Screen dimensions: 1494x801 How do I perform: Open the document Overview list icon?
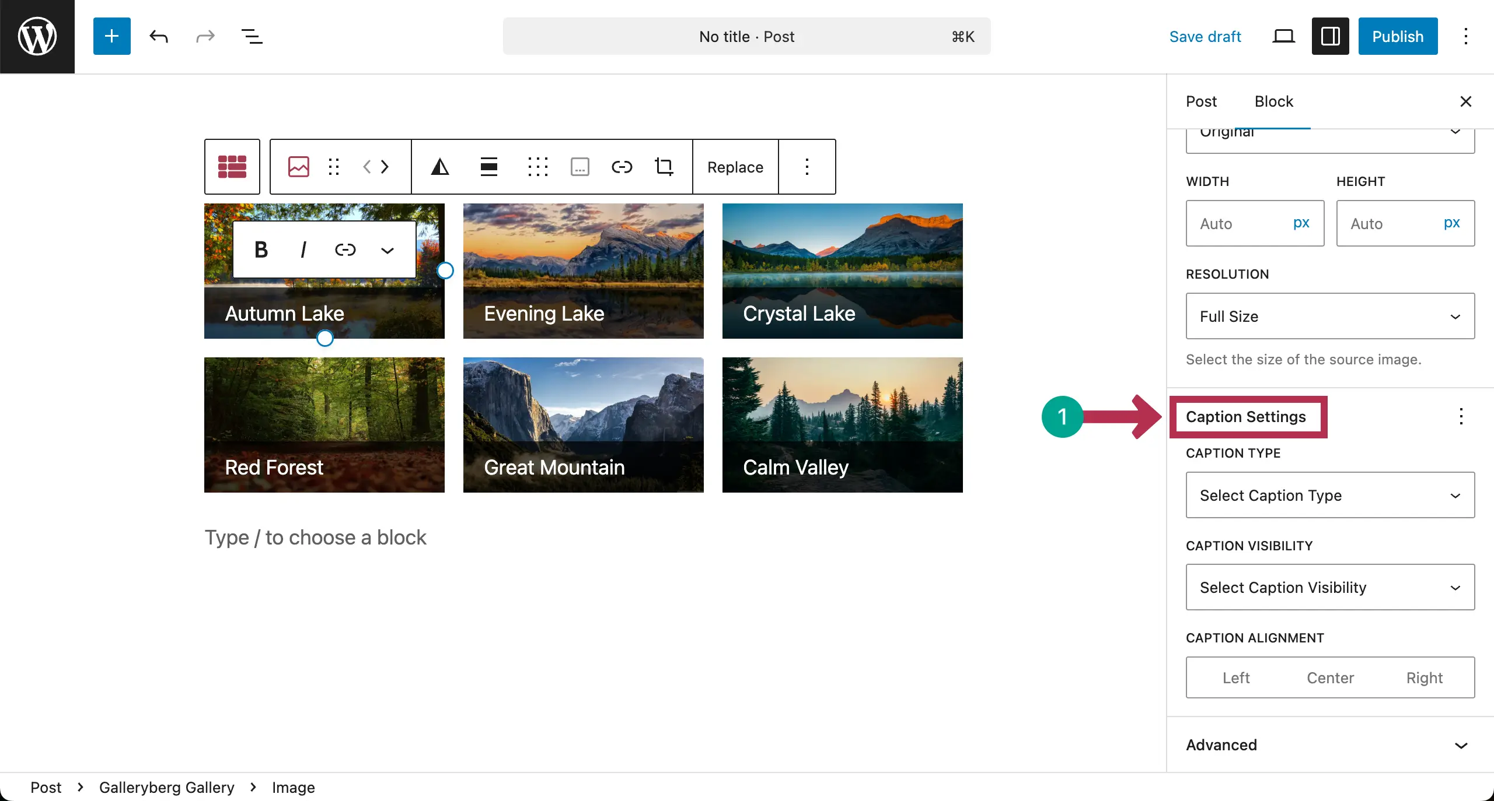point(251,36)
